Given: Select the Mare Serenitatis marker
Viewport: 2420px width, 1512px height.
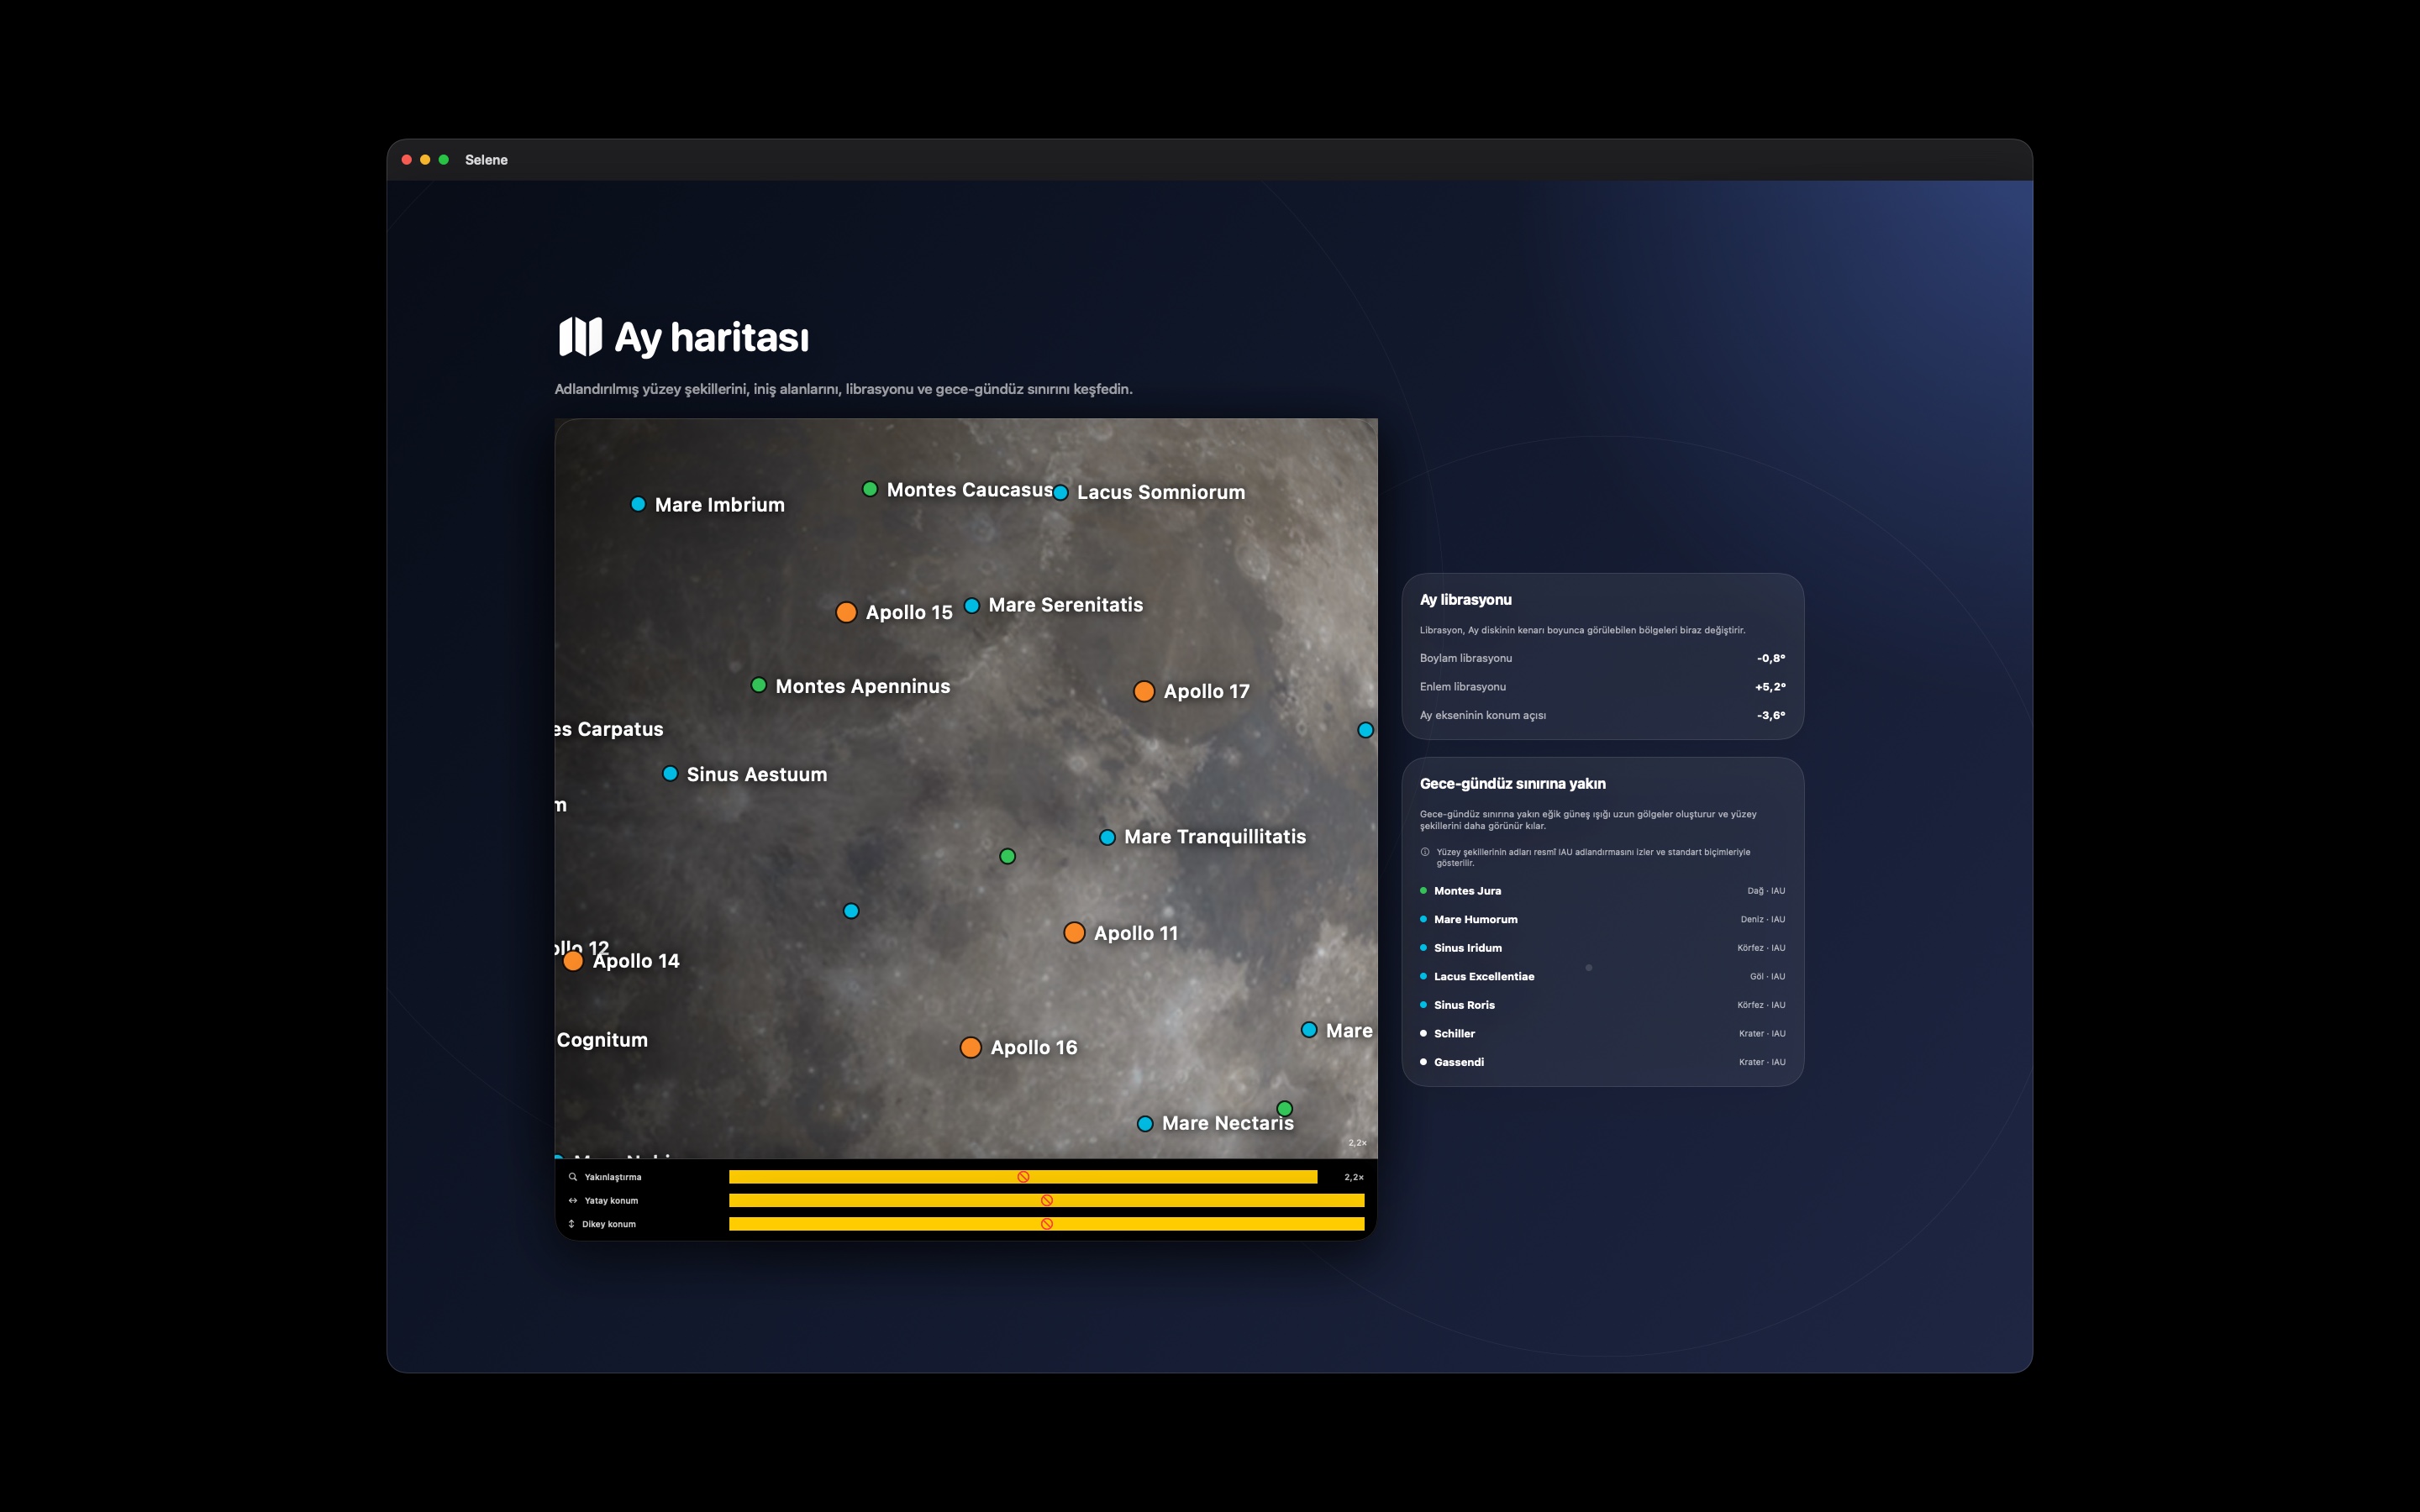Looking at the screenshot, I should [972, 605].
